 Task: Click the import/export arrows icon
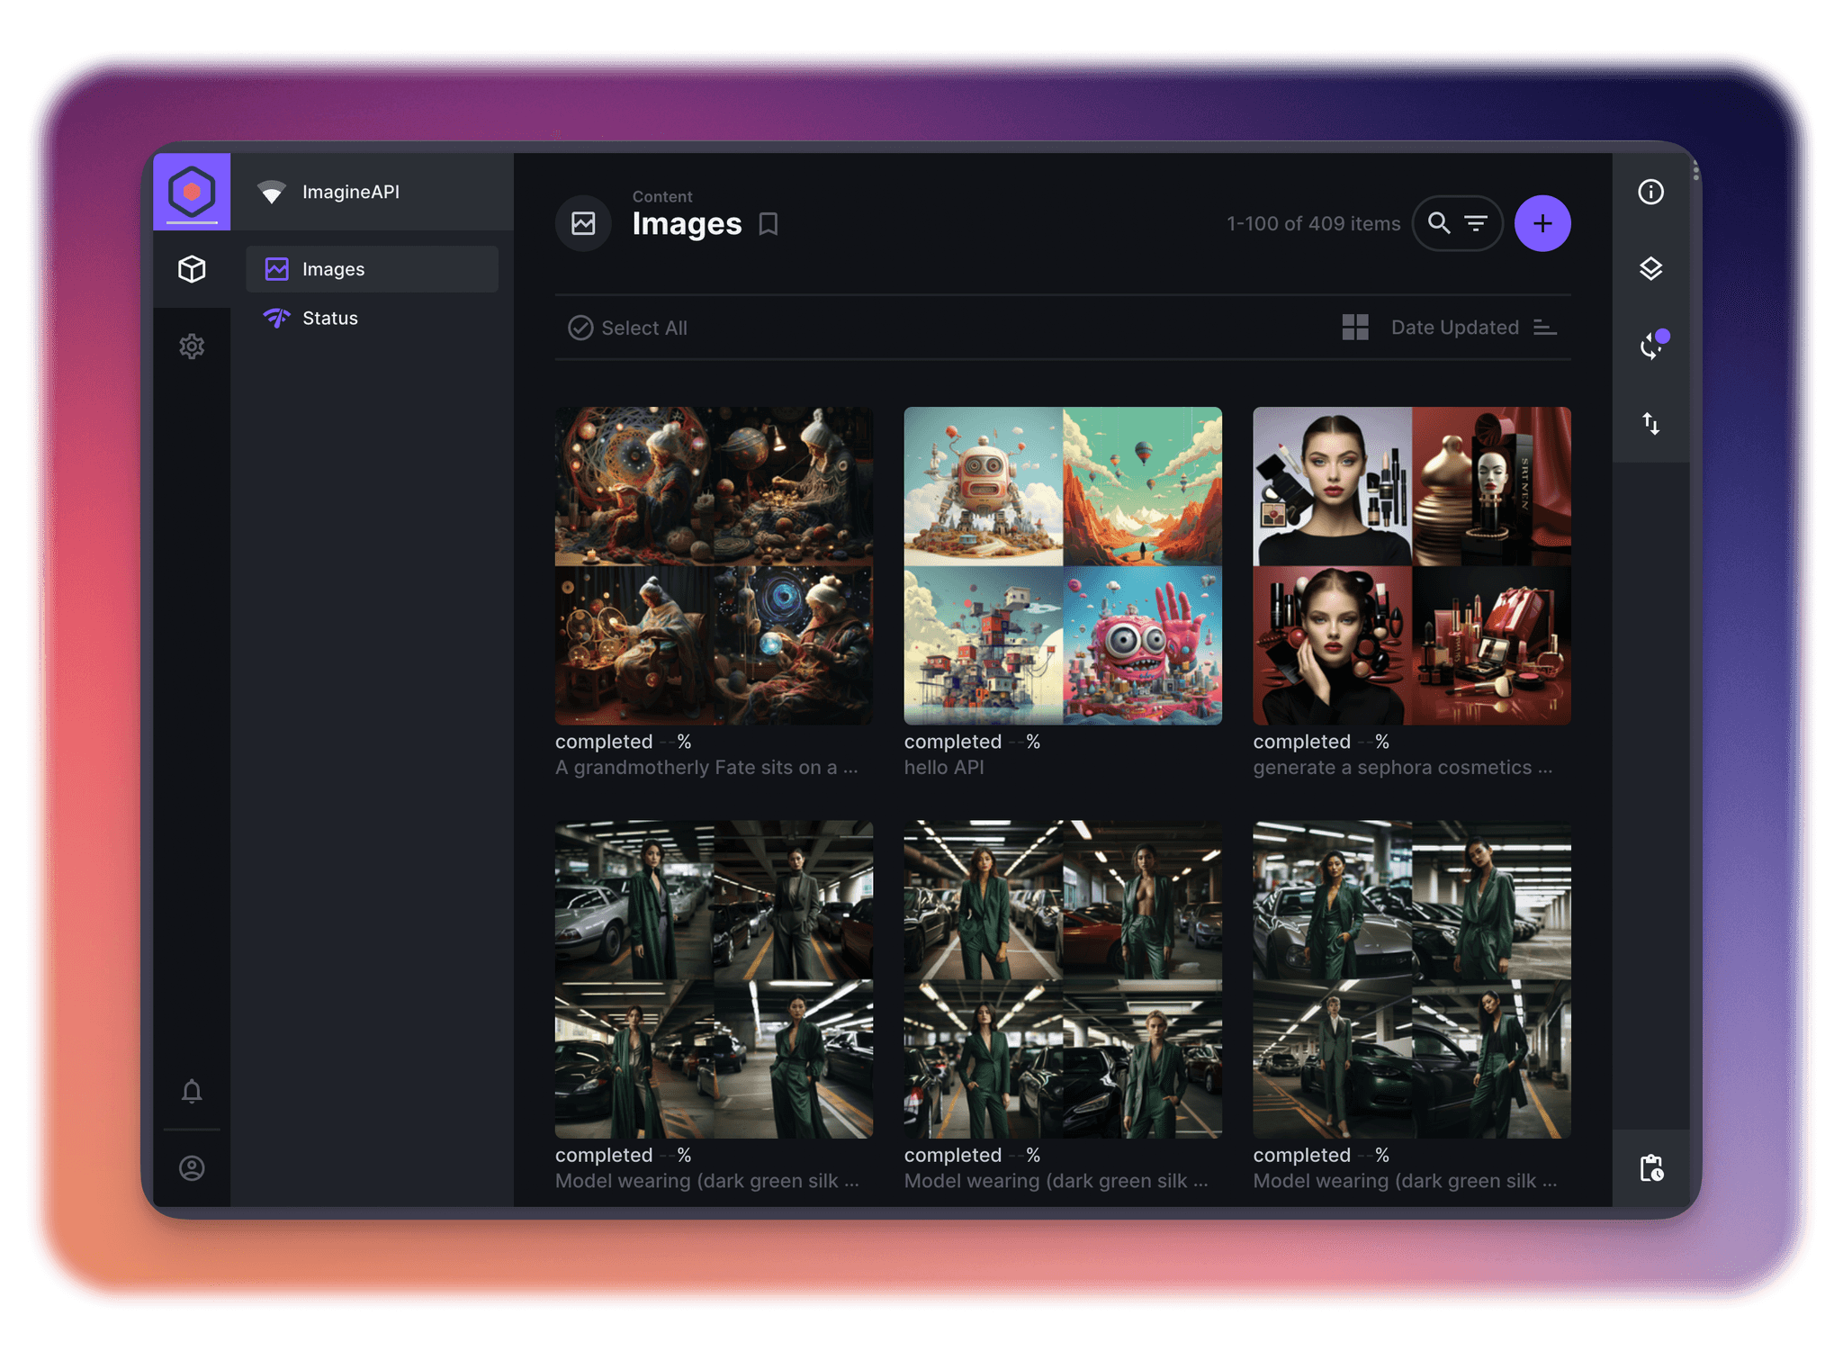click(x=1650, y=423)
